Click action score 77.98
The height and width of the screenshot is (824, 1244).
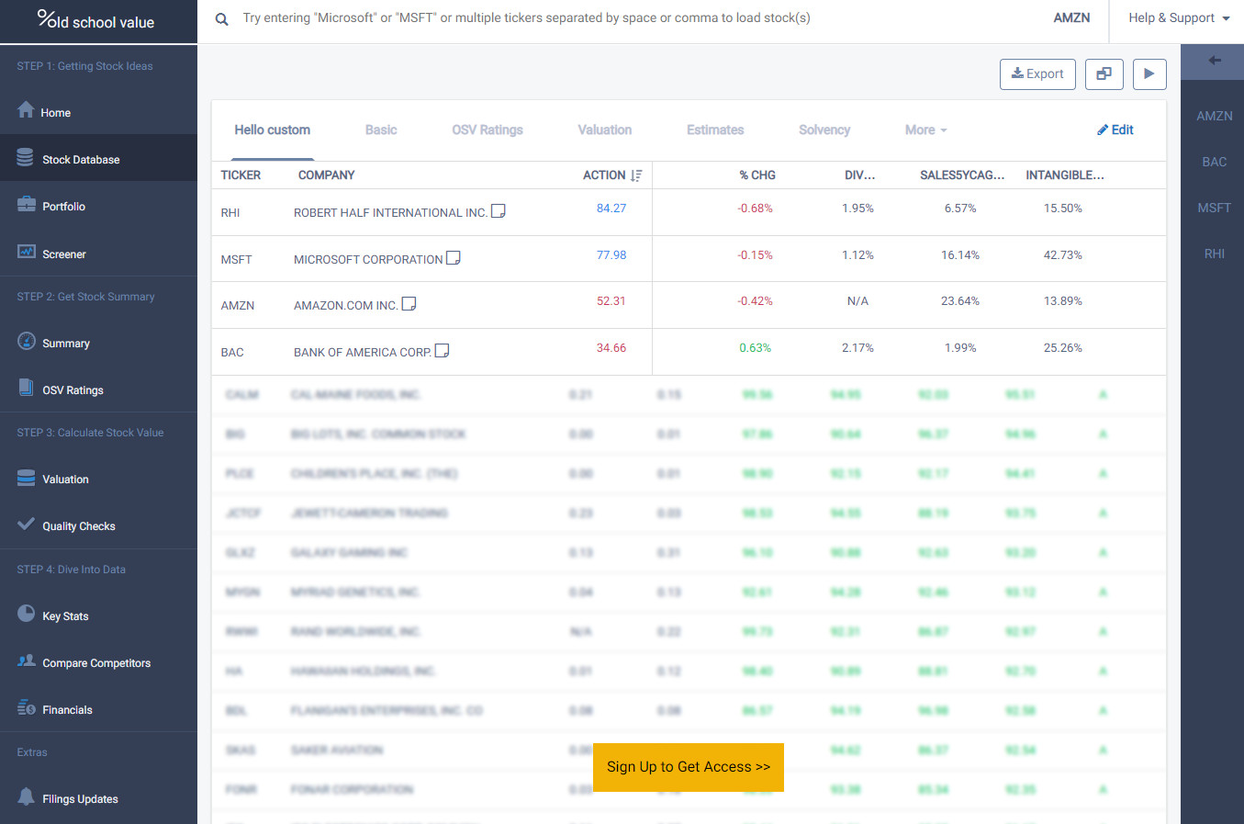[611, 255]
